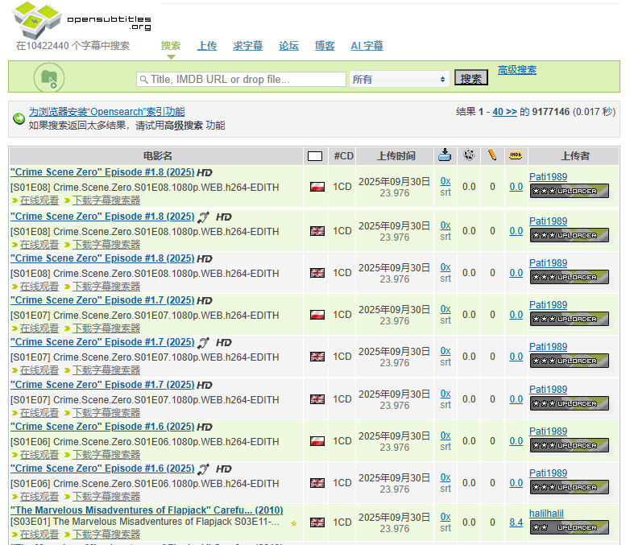Viewport: 630px width, 545px height.
Task: Go to next results page via 40 >>
Action: pyautogui.click(x=504, y=112)
